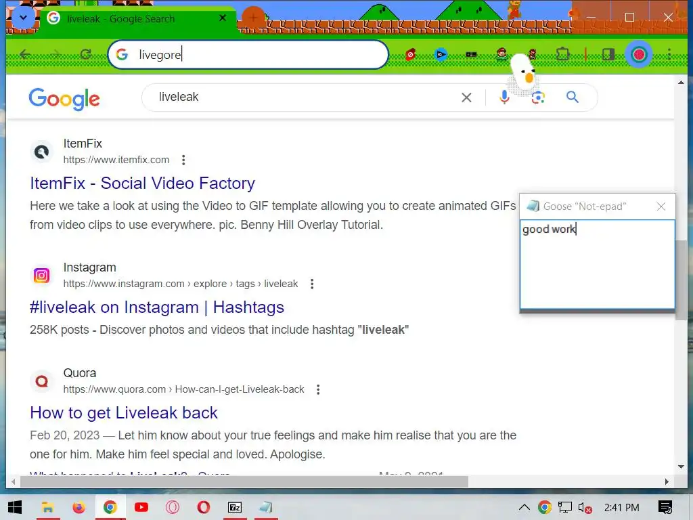Open the notification center icon
The height and width of the screenshot is (520, 693).
[665, 507]
